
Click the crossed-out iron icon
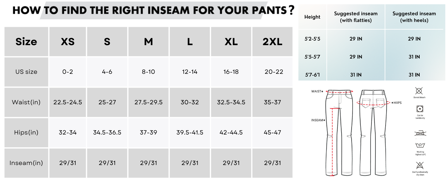[x=420, y=133]
